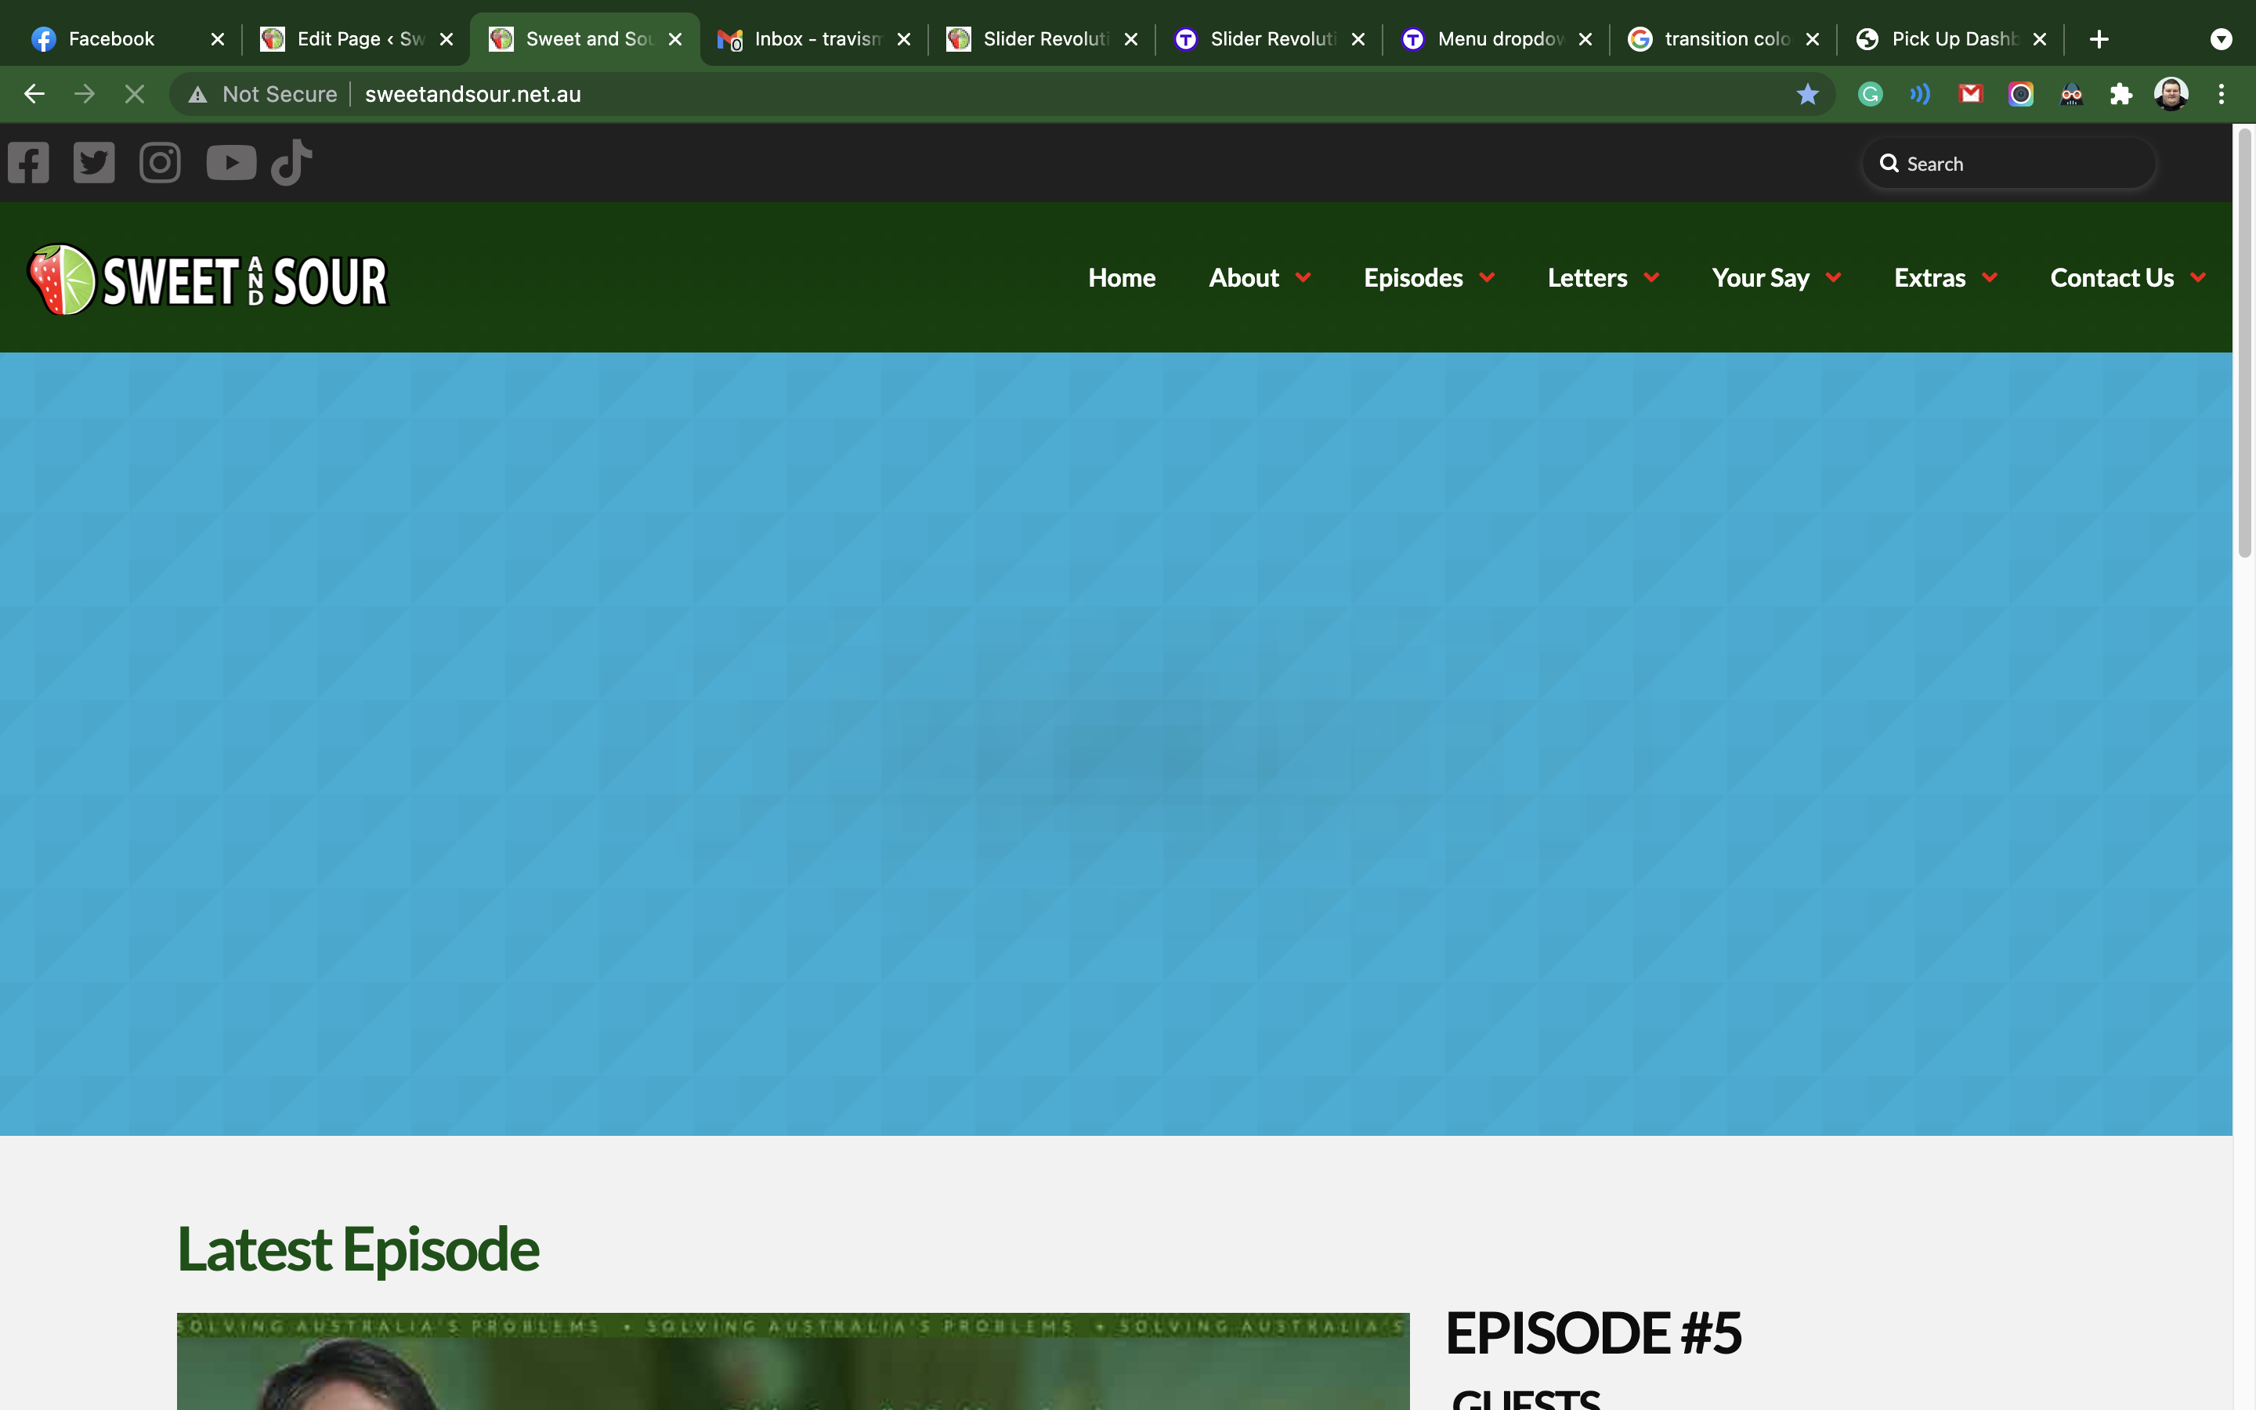Open the TikTok social icon
2256x1410 pixels.
[291, 163]
